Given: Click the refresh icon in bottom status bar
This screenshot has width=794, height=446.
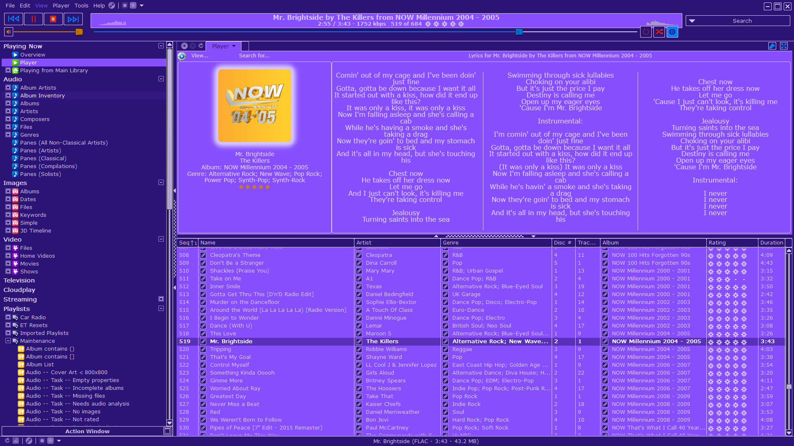Looking at the screenshot, I should [7, 441].
